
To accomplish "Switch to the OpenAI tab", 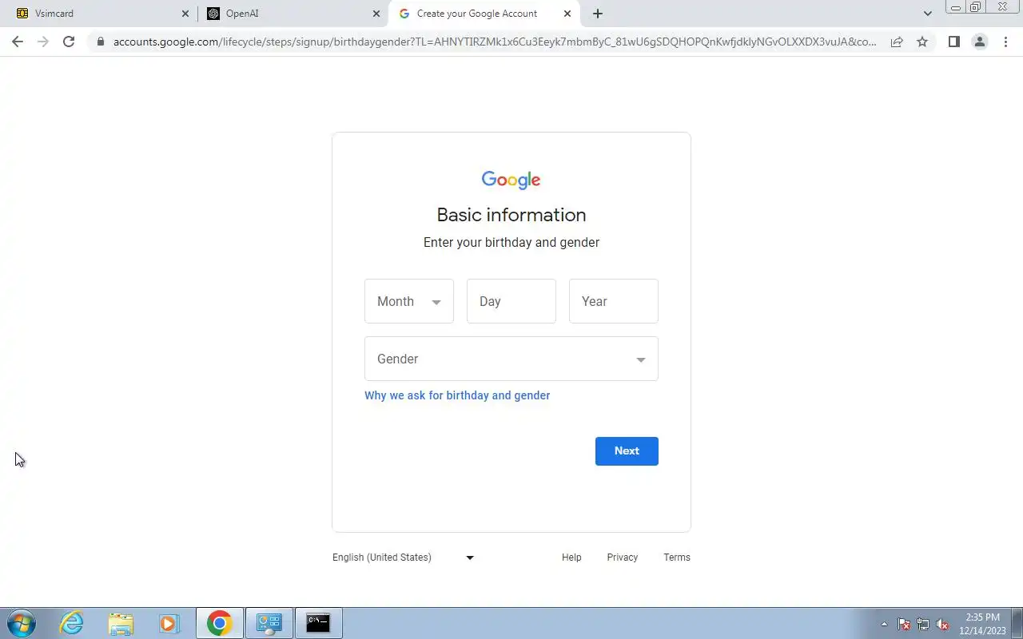I will tap(293, 14).
